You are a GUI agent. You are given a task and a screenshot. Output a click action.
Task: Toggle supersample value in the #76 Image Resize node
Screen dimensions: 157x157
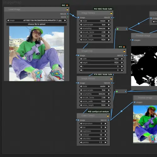pos(95,90)
